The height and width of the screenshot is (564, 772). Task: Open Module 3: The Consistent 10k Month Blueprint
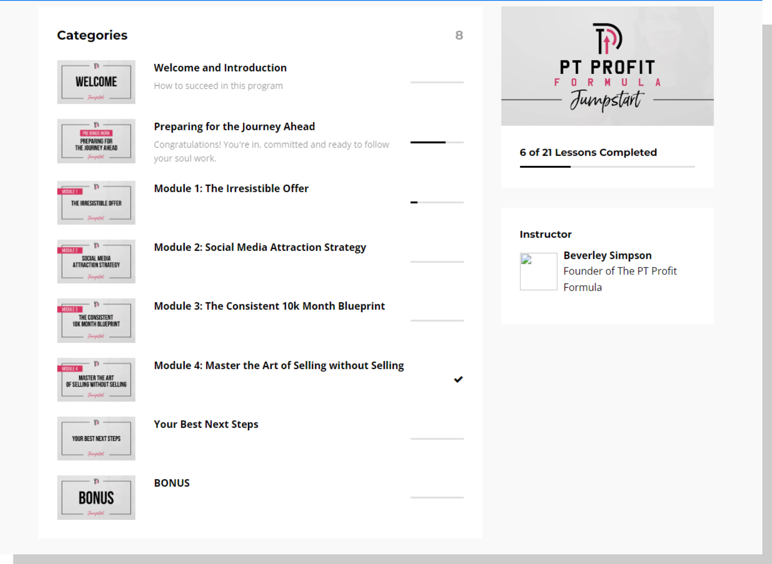[269, 306]
